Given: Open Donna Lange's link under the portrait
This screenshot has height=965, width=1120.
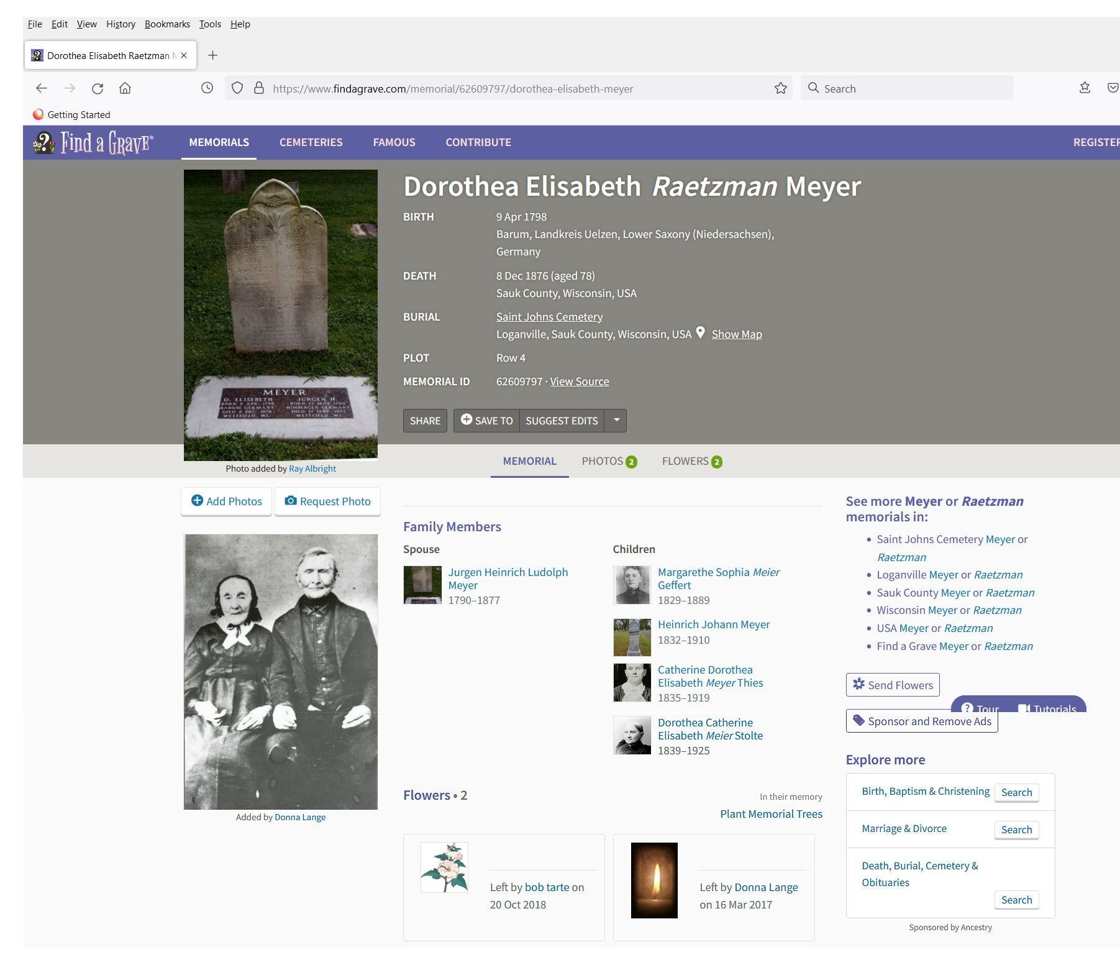Looking at the screenshot, I should 300,817.
